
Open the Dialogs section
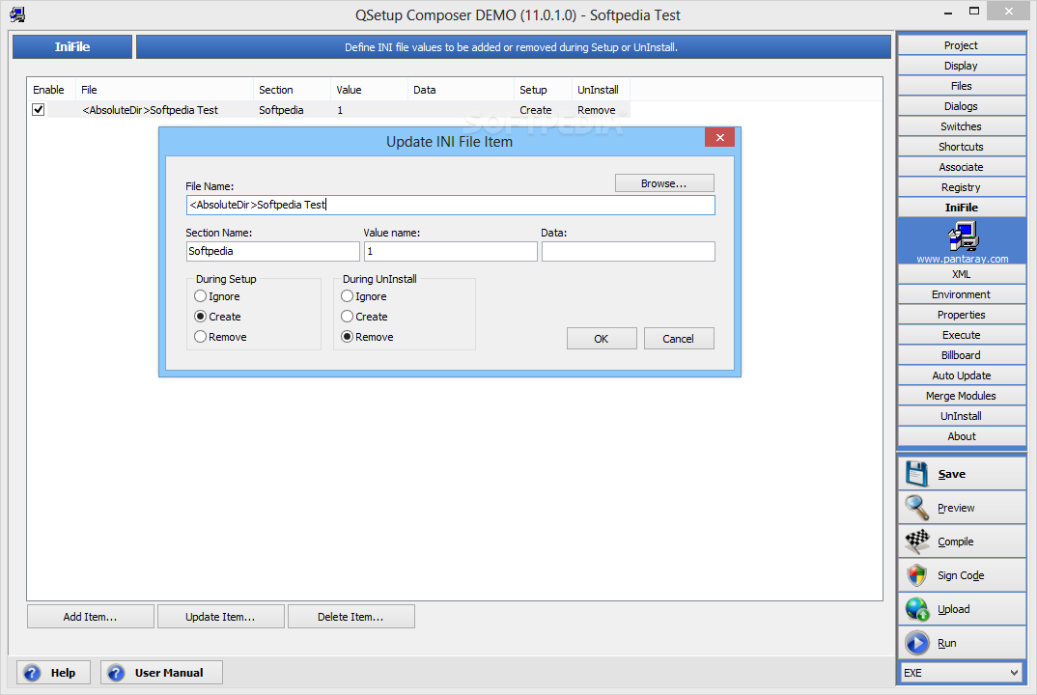tap(961, 106)
